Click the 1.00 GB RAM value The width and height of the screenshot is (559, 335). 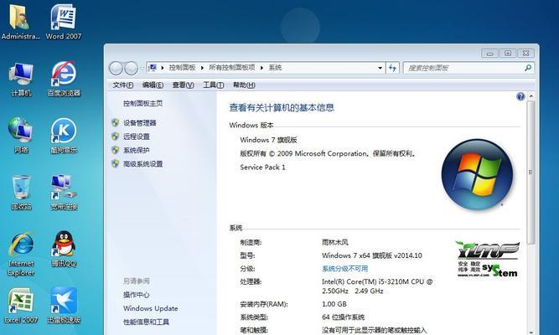pyautogui.click(x=334, y=304)
